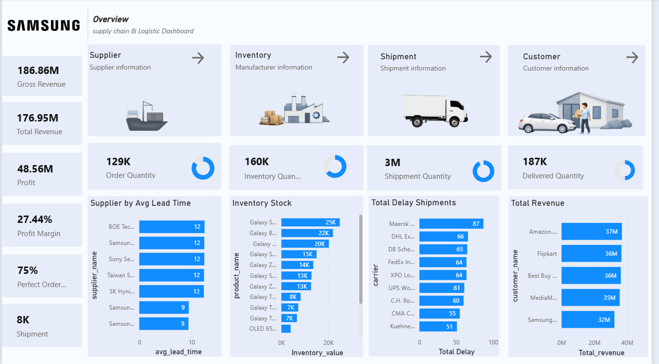Click the Amazon revenue bar 37M
Screen dimensions: 659x364
click(x=592, y=232)
